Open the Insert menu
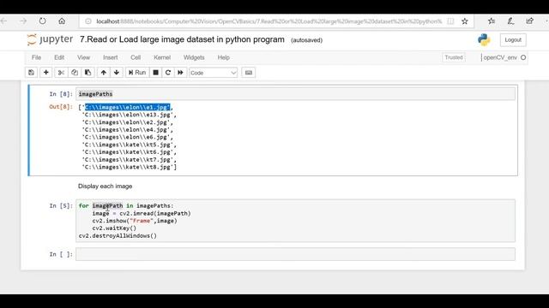This screenshot has width=549, height=308. tap(111, 57)
